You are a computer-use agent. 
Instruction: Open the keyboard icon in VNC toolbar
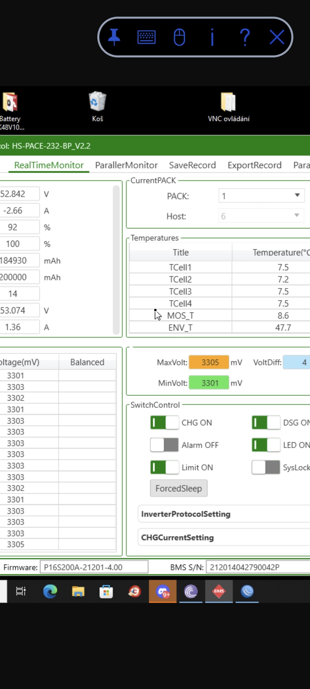[x=146, y=37]
